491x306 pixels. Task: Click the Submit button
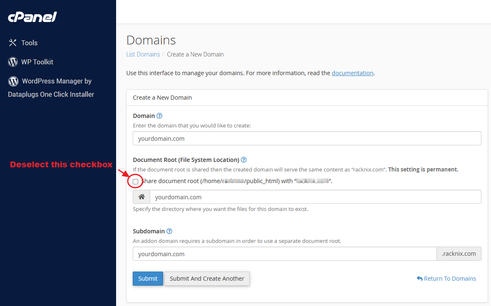(148, 279)
